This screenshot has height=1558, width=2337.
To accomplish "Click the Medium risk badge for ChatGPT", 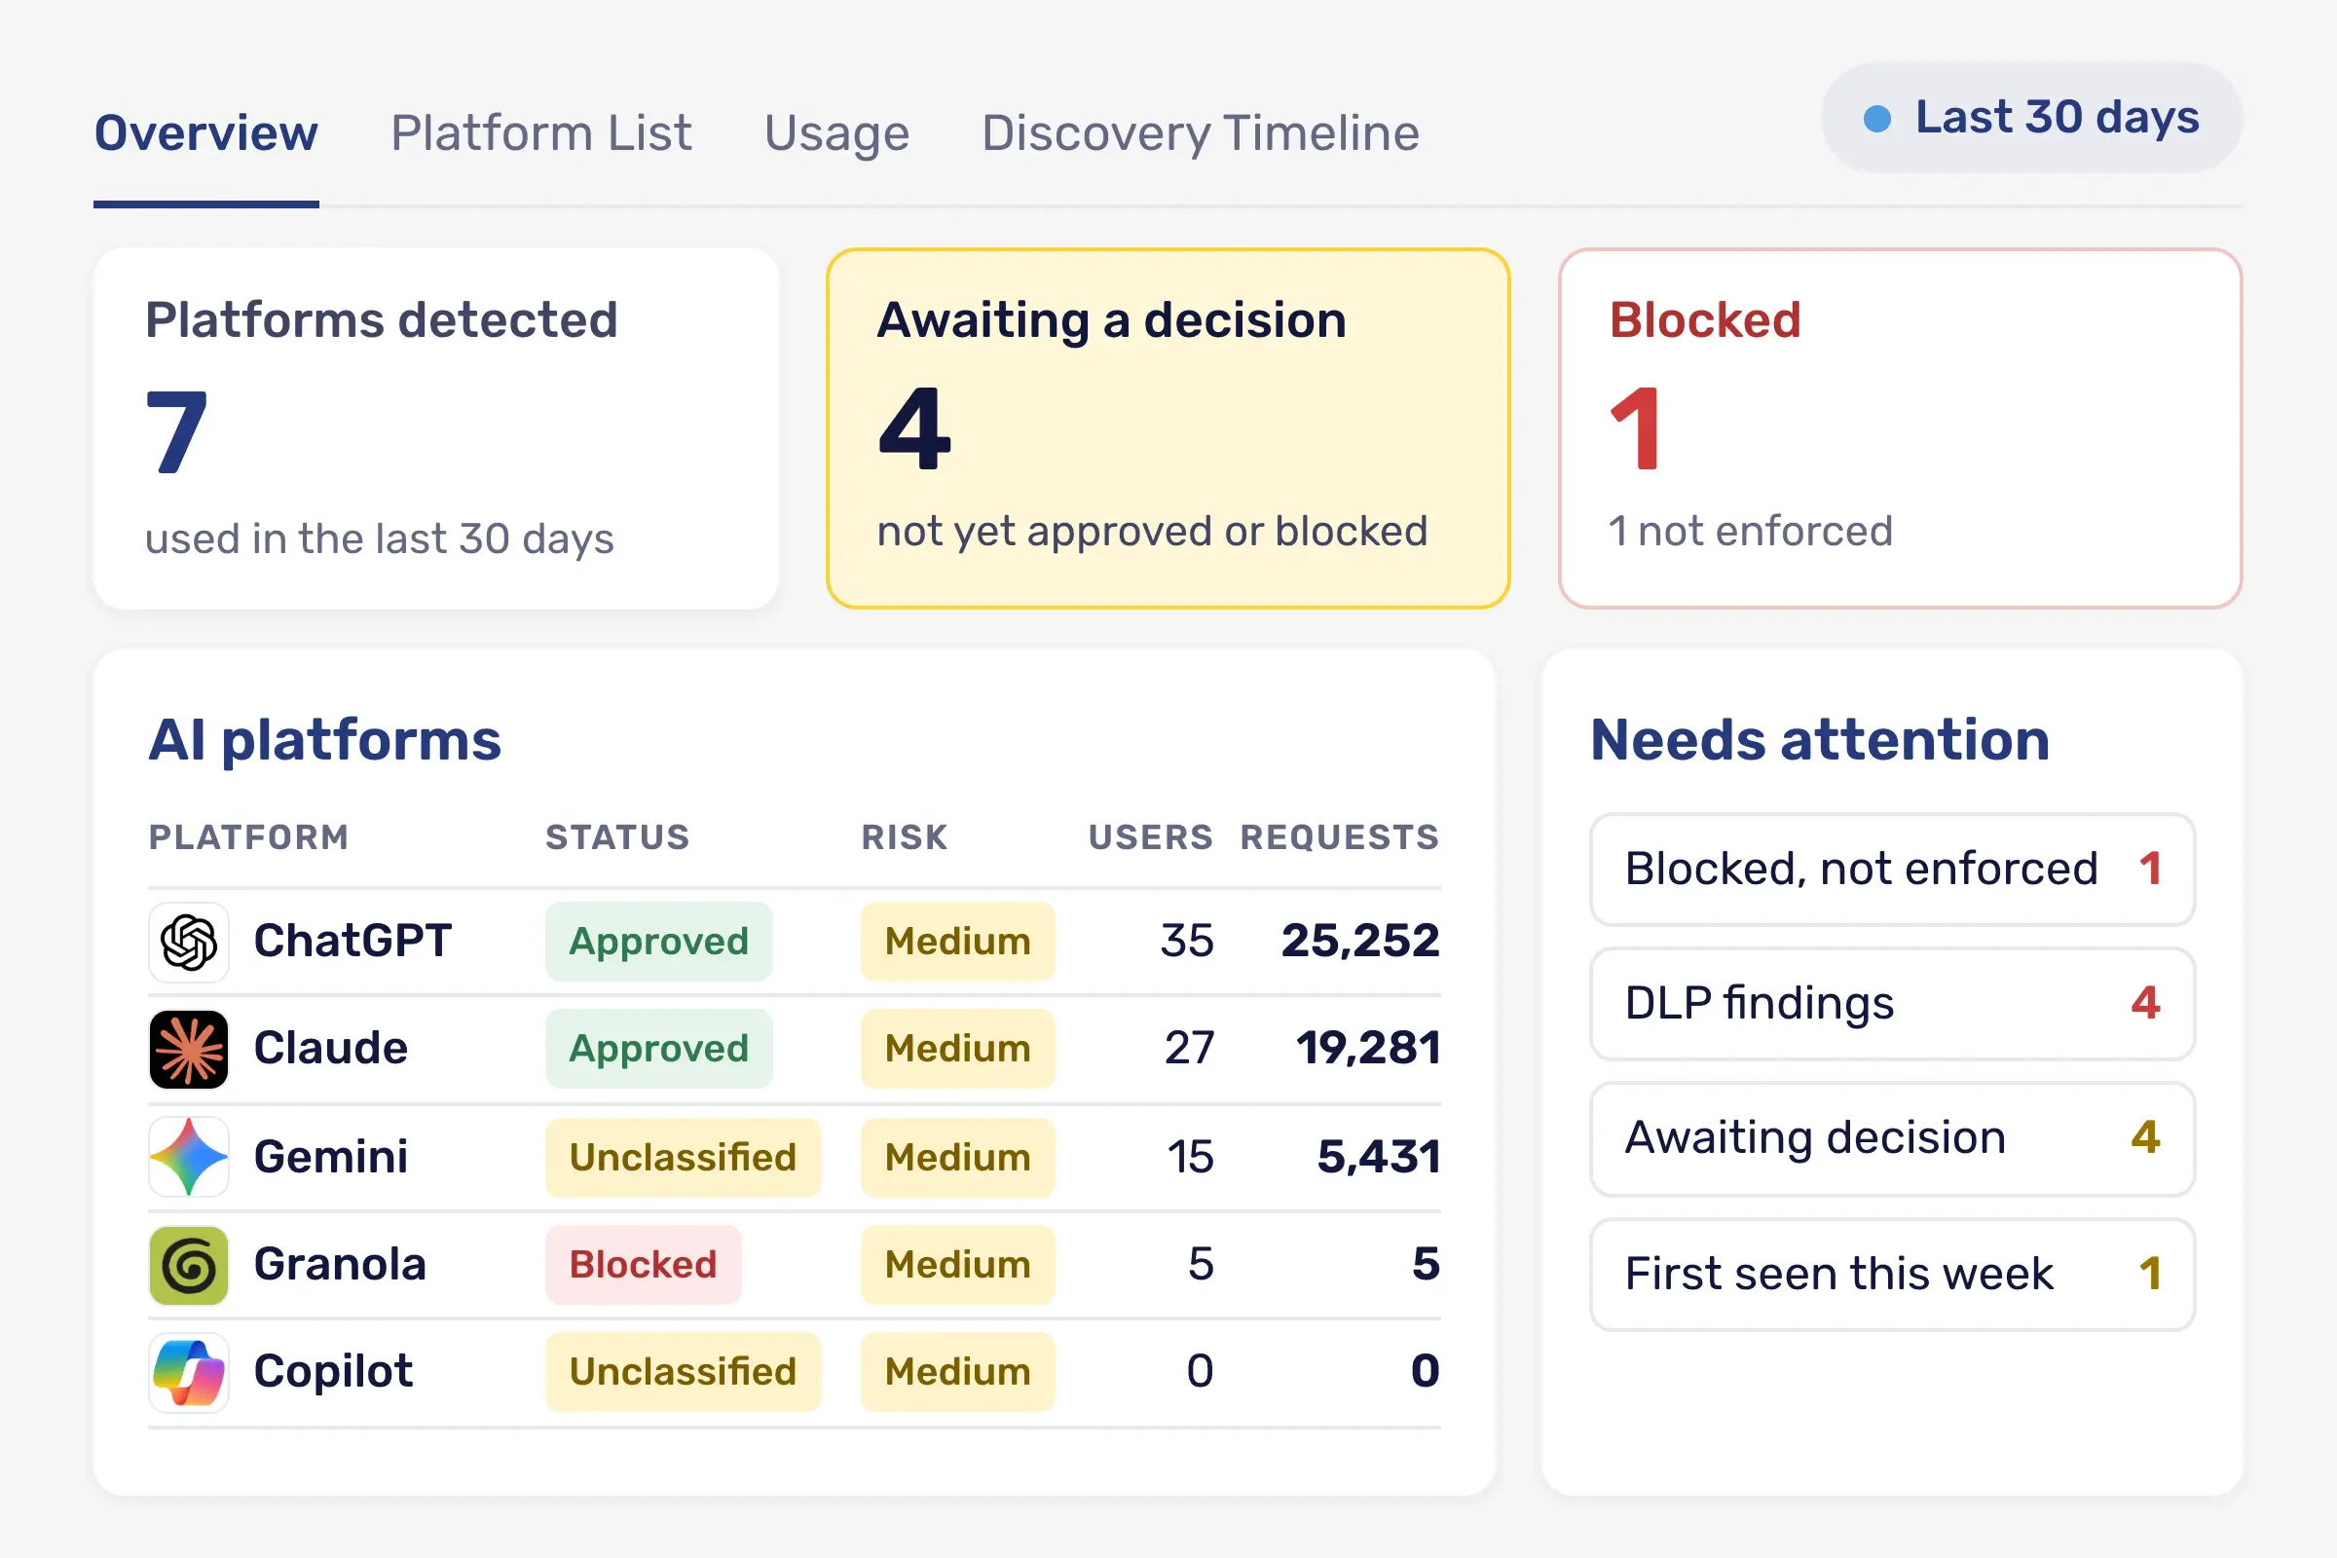I will click(958, 941).
